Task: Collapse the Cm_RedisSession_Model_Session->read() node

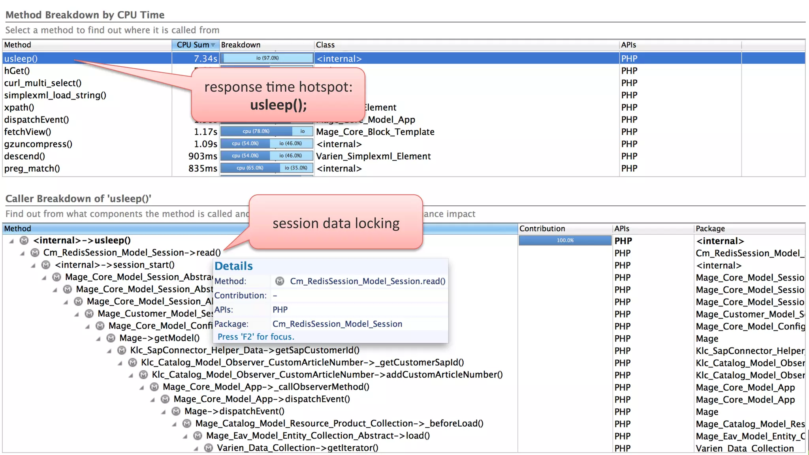Action: [x=23, y=253]
